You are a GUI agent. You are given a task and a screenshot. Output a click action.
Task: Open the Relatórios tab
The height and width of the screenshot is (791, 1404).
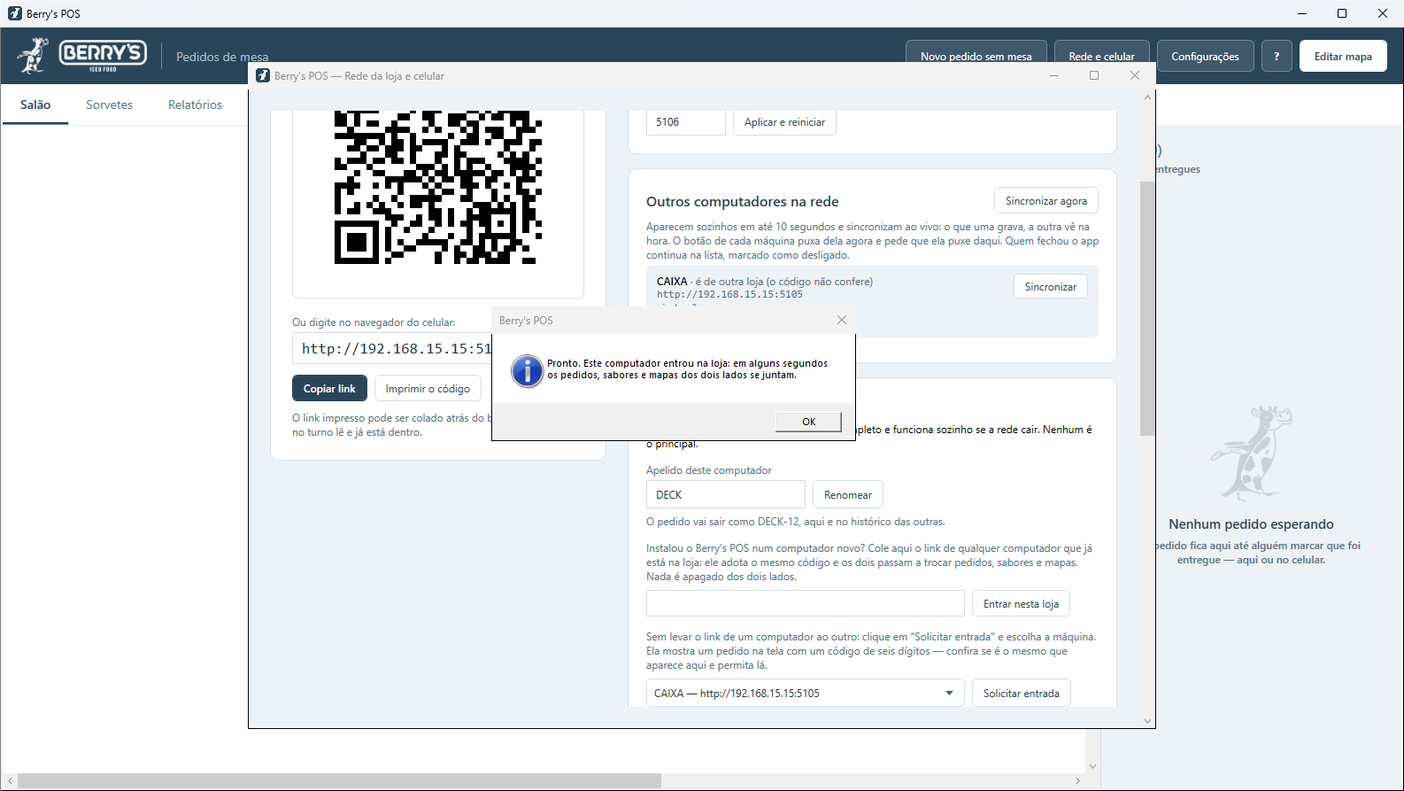click(195, 105)
